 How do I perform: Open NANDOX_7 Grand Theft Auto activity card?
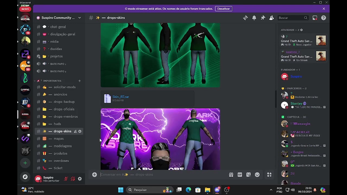304,56
